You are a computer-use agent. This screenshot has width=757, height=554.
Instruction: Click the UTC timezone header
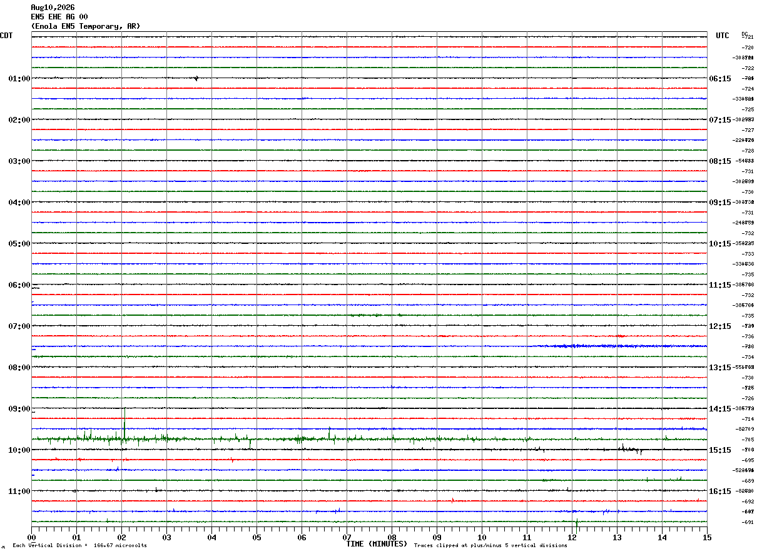[723, 36]
